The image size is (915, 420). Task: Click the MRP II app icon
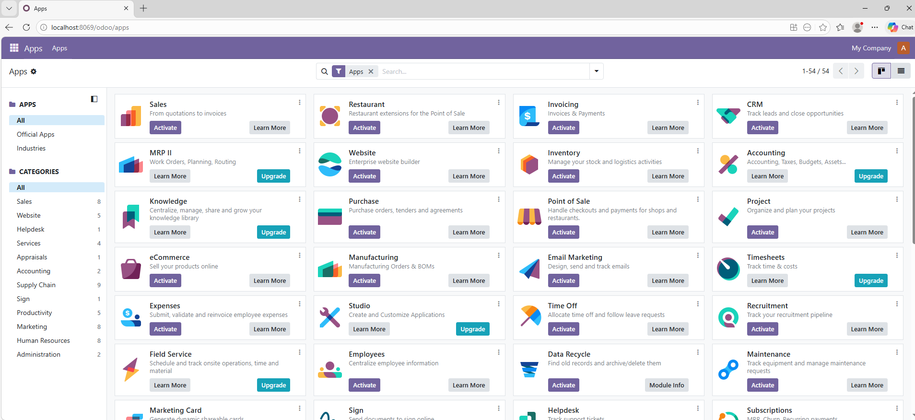coord(131,164)
